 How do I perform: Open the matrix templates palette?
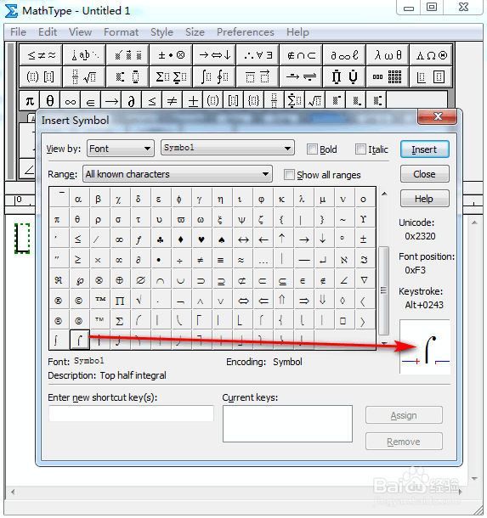[388, 77]
